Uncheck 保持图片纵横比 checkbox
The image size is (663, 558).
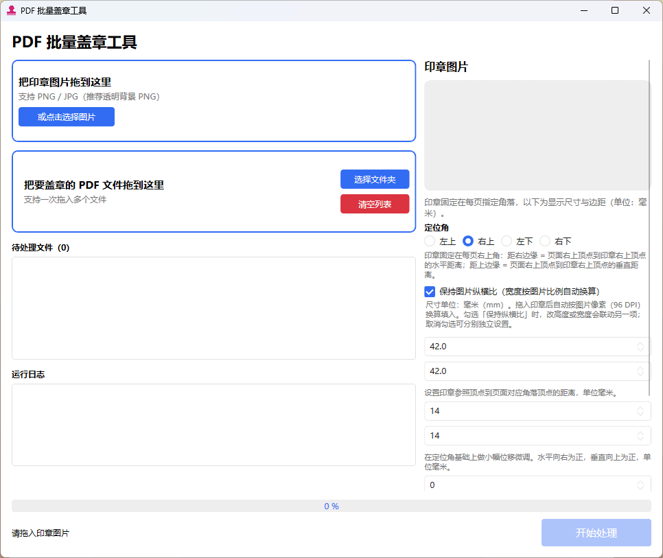point(430,292)
